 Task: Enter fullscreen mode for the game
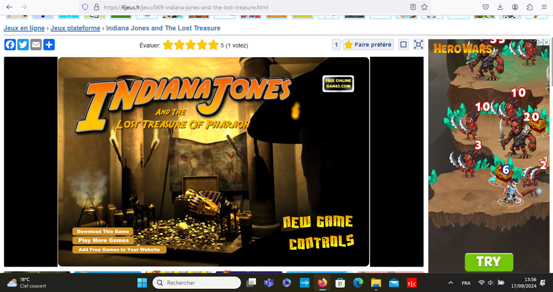click(419, 45)
